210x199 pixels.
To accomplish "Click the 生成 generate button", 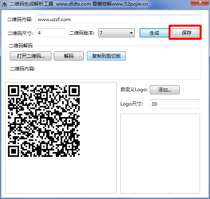I will [x=154, y=33].
